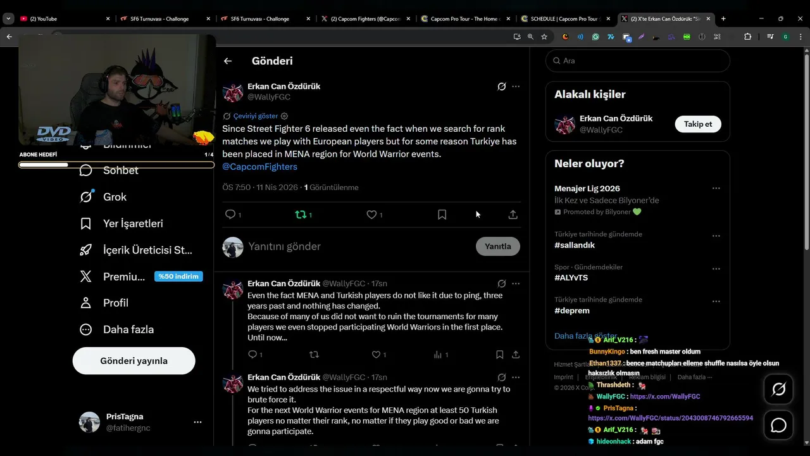810x456 pixels.
Task: Click the Gönderi yayınla button
Action: click(134, 360)
